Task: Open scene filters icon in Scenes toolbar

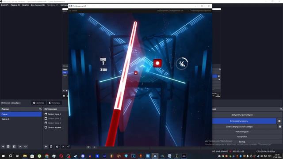Action: pyautogui.click(x=14, y=147)
